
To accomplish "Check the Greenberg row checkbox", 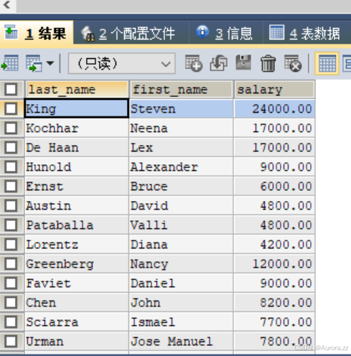I will pos(11,264).
